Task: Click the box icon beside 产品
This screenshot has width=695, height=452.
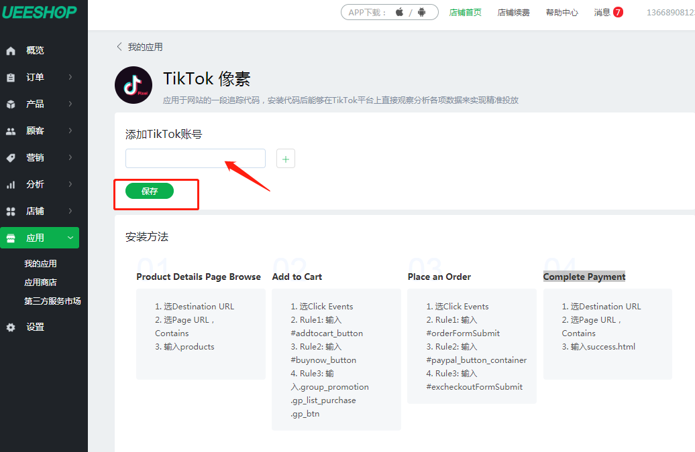Action: tap(11, 104)
